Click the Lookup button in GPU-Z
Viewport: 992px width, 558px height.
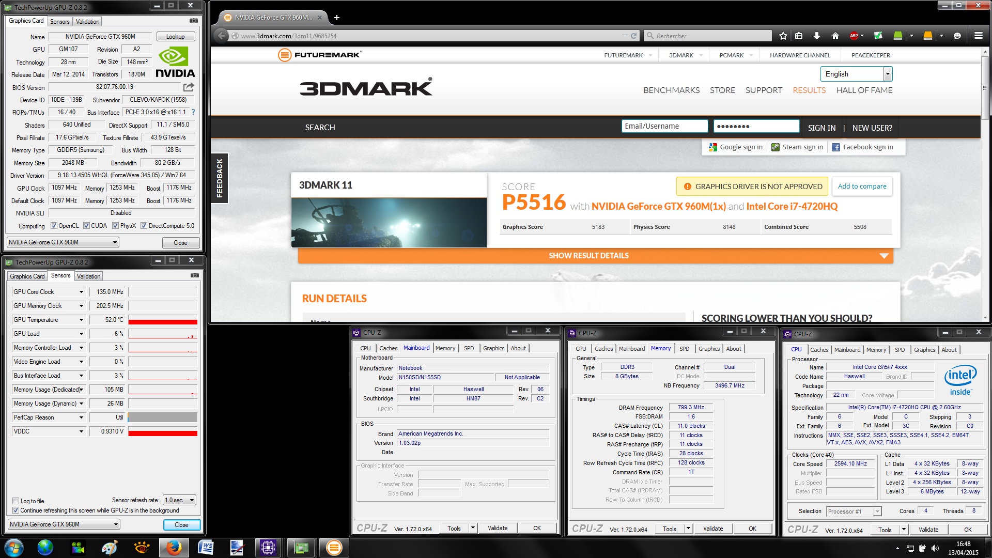[175, 37]
